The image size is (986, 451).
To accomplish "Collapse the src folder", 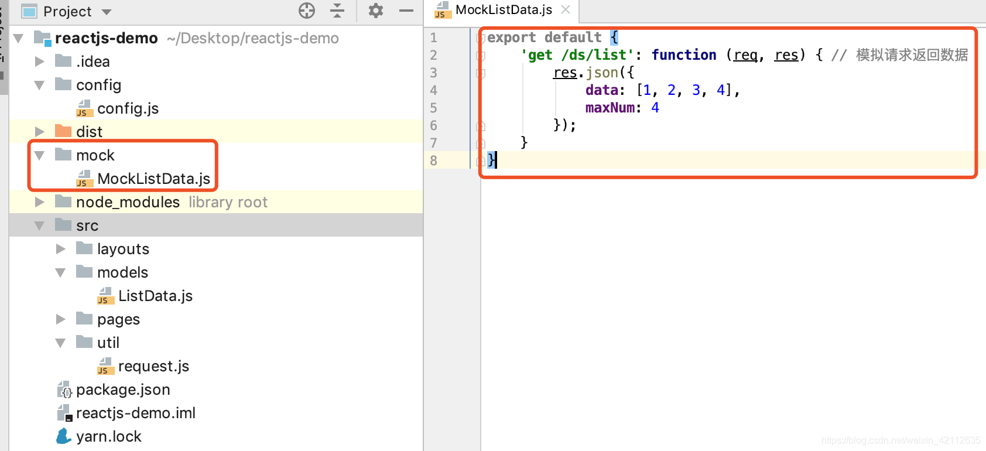I will [40, 226].
